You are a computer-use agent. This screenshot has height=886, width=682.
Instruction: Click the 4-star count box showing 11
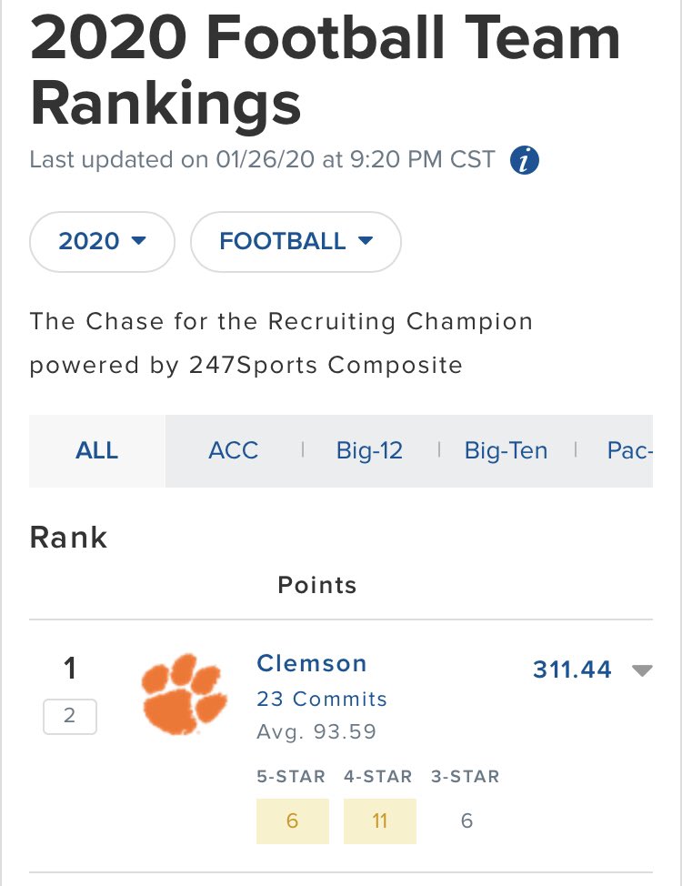[x=379, y=821]
